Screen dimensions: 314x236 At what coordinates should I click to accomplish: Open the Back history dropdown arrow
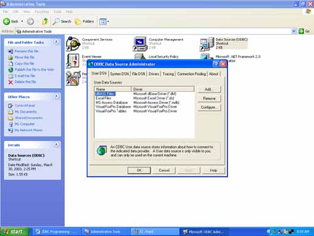[22, 21]
